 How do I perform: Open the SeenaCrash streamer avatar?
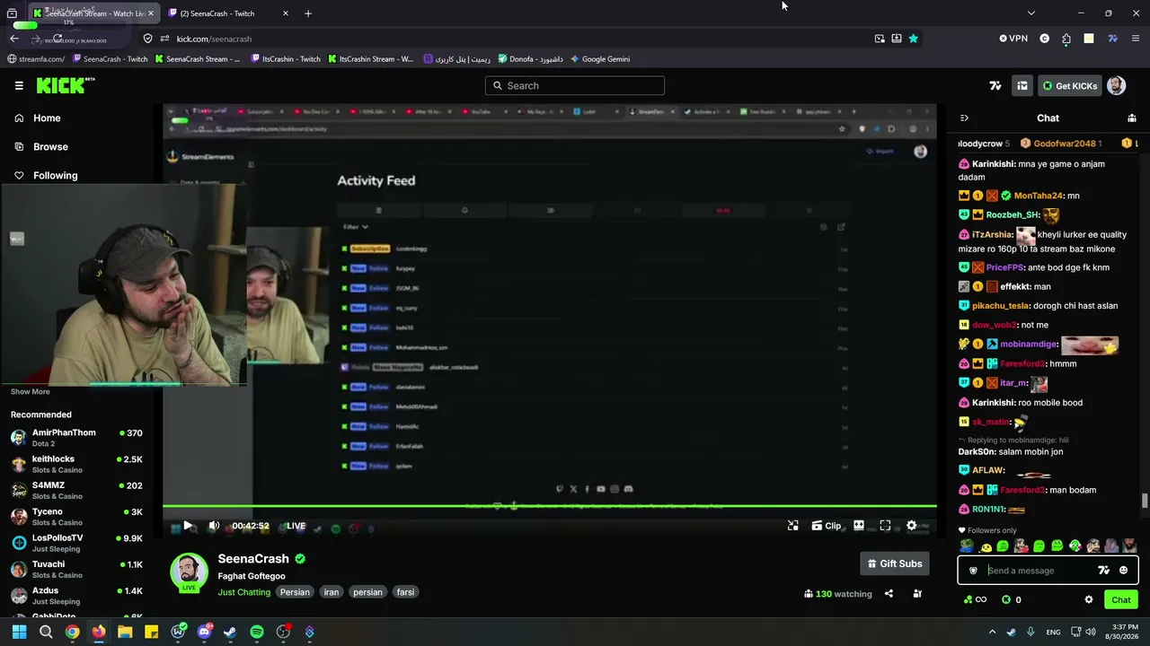pyautogui.click(x=189, y=572)
